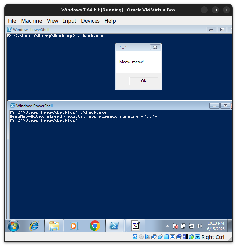
Task: Open network connection tray icon
Action: (x=191, y=226)
